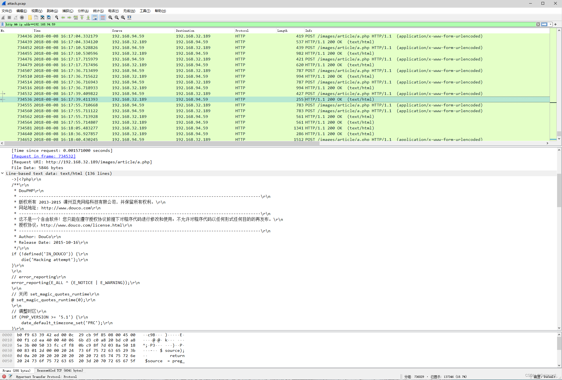Open the 电话(Y) menu
Screen dimensions: 562x380
[113, 11]
